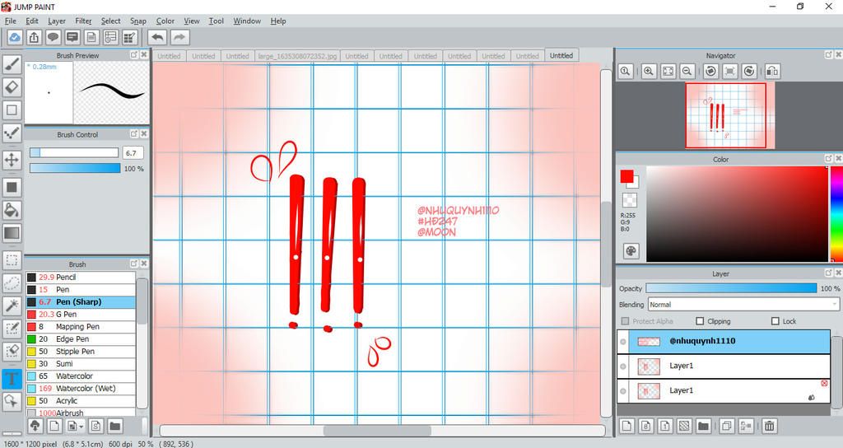Image resolution: width=843 pixels, height=448 pixels.
Task: Toggle visibility of the bottom Layer1
Action: tap(623, 391)
